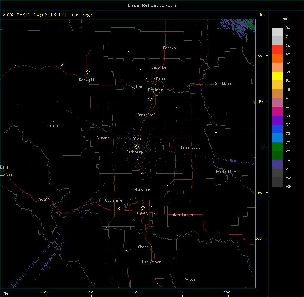The width and height of the screenshot is (304, 297).
Task: Click the Banff label
Action: click(x=44, y=200)
